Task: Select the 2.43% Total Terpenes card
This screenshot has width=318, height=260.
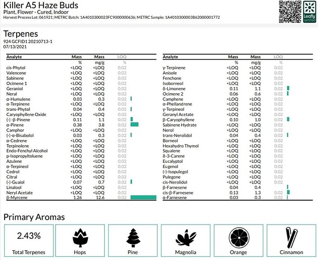Action: tap(29, 241)
